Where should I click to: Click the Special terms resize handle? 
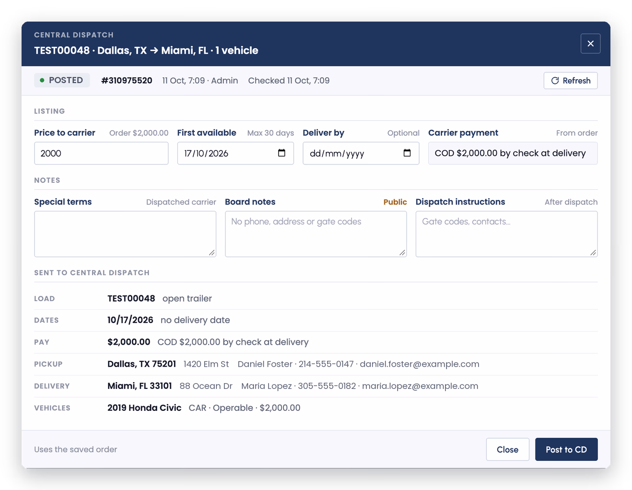(212, 253)
